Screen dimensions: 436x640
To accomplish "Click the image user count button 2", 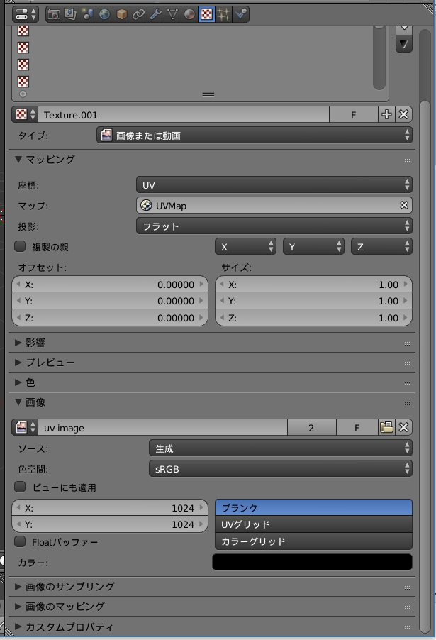I will [312, 427].
